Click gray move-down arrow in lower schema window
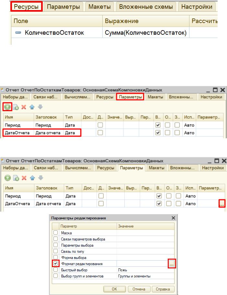This screenshot has height=295, width=227. click(x=40, y=178)
